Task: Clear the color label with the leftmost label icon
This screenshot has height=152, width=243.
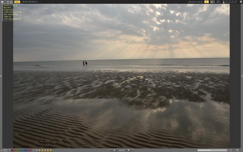Action: (10, 150)
